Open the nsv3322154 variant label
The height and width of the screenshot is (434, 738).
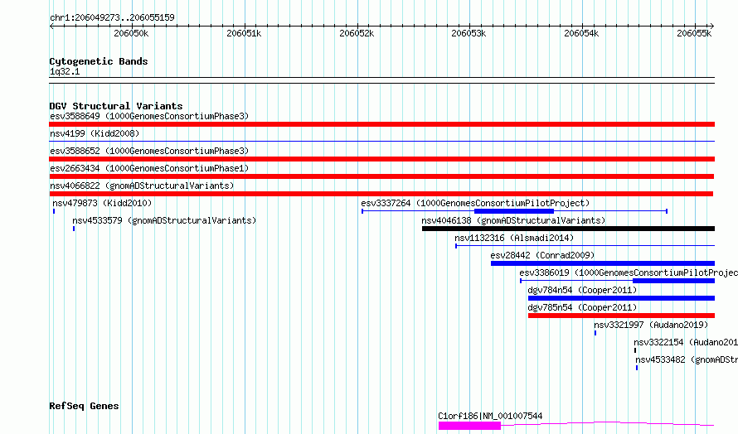coord(686,342)
